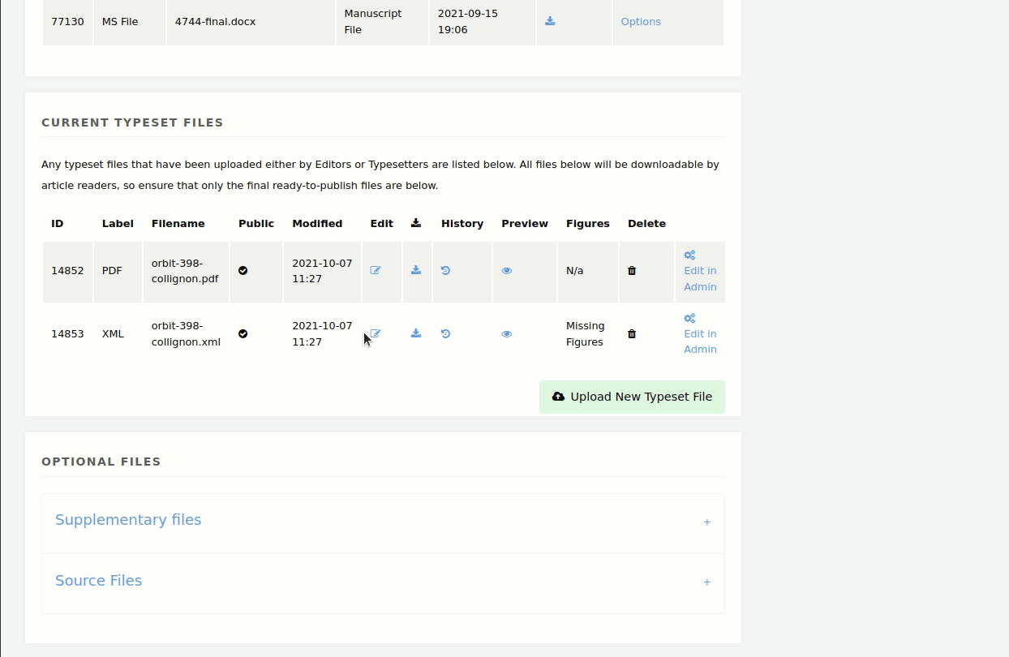Expand the Supplementary files section
This screenshot has height=657, width=1009.
(x=128, y=520)
